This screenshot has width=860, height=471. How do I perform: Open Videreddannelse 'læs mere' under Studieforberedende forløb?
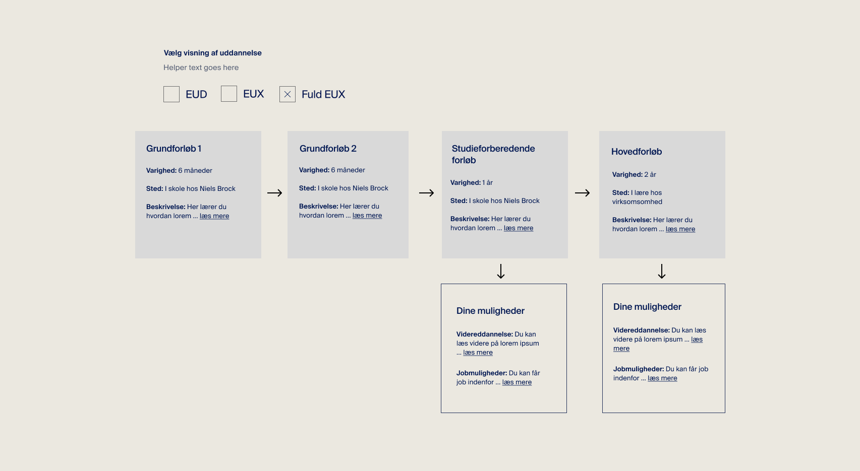(478, 353)
